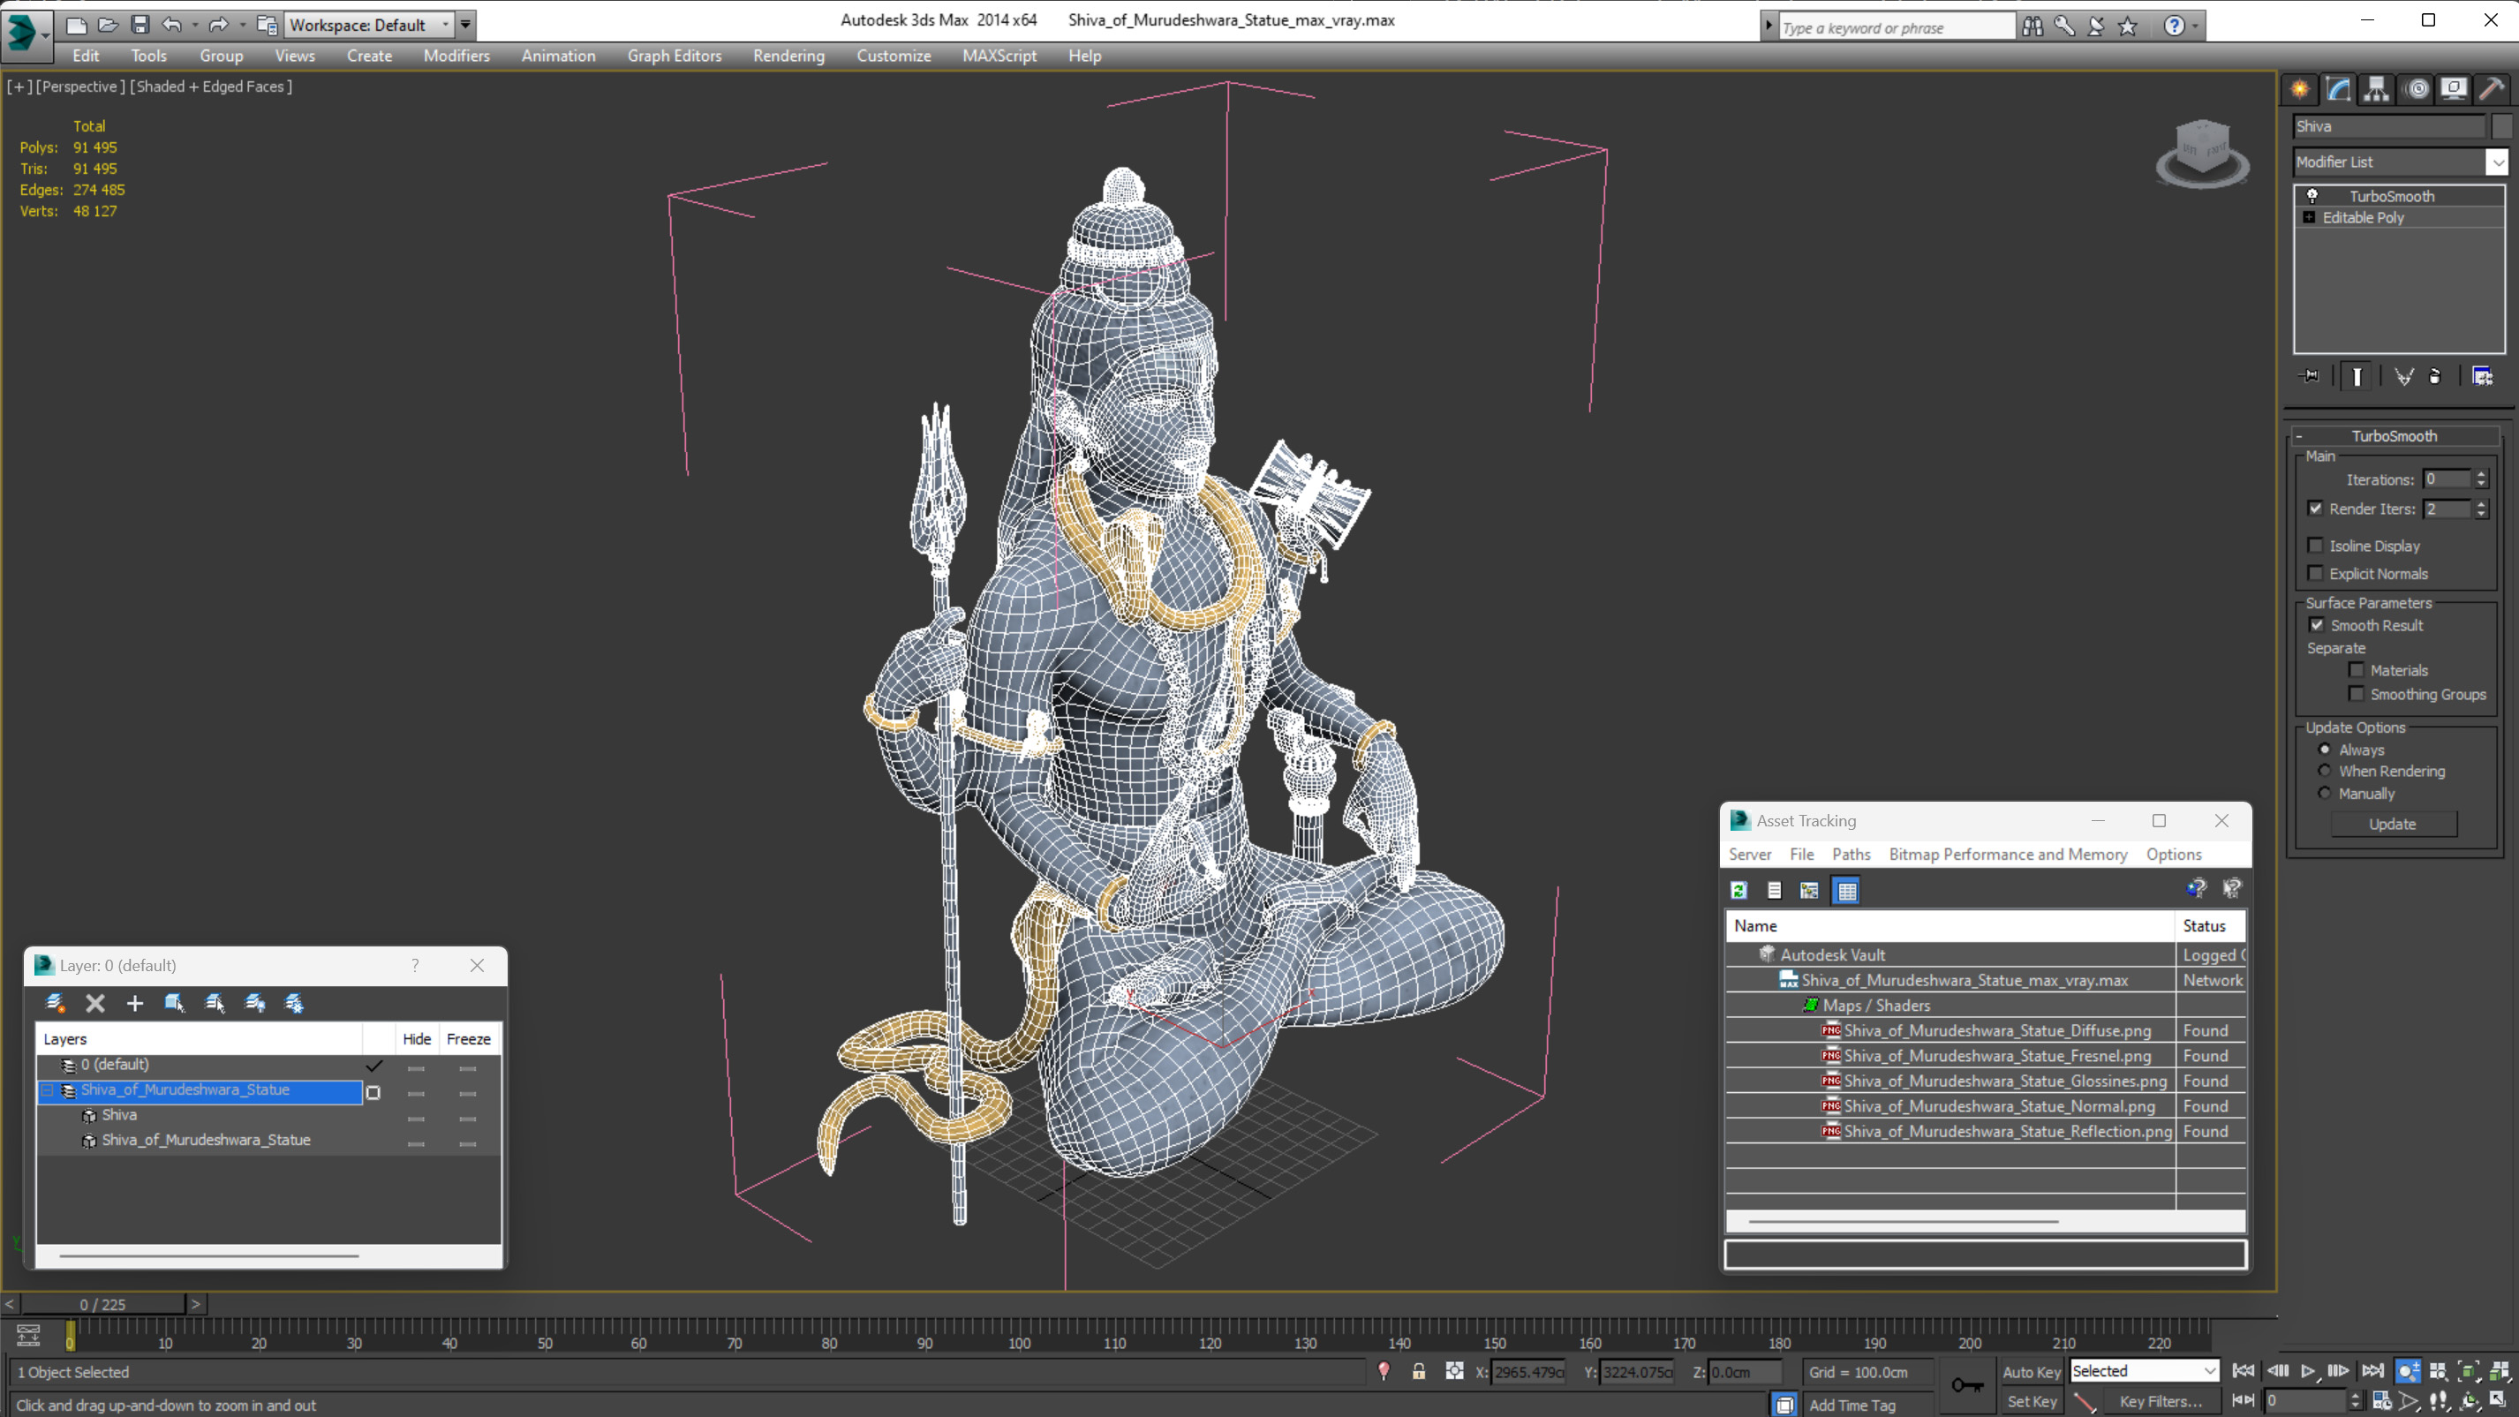Click the keyword search input field
2519x1417 pixels.
tap(1897, 27)
